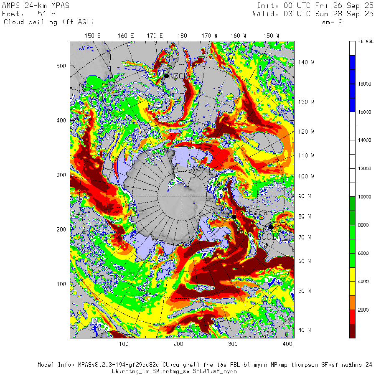Click the '300' left axis tick label
The image size is (376, 376).
[x=61, y=175]
